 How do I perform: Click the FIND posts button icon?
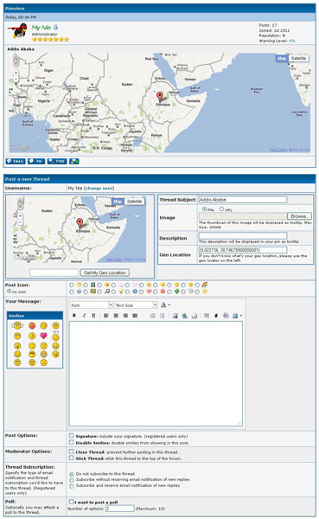click(x=57, y=161)
